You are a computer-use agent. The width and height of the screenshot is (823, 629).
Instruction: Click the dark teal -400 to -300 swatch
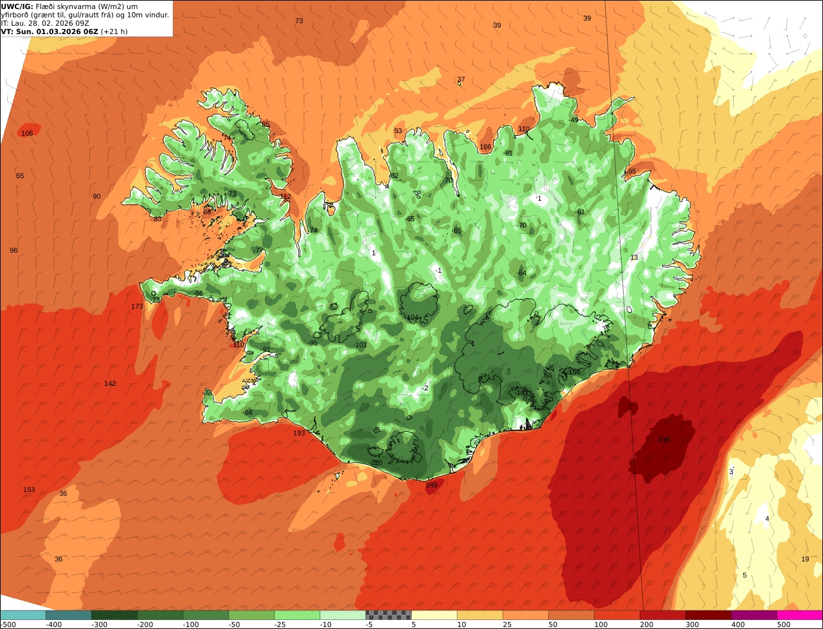[x=69, y=615]
